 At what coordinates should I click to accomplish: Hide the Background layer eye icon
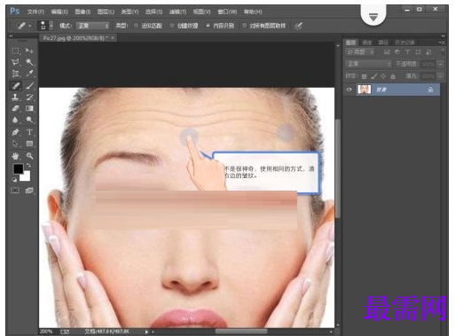349,90
